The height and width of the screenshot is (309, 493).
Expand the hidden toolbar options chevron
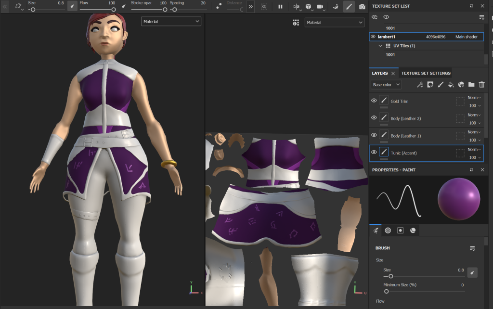tap(251, 7)
